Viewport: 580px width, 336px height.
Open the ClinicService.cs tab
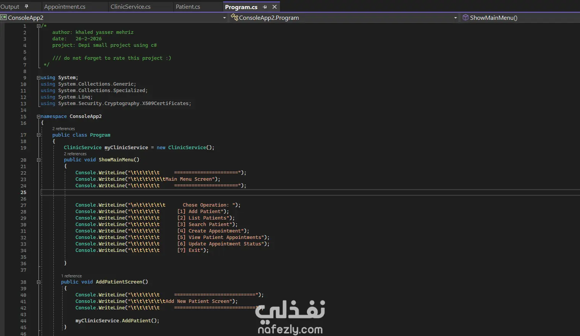pos(130,7)
